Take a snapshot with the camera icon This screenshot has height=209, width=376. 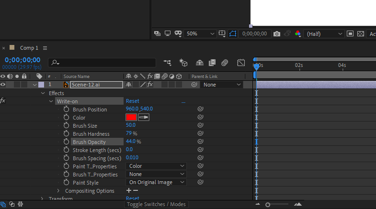click(277, 34)
